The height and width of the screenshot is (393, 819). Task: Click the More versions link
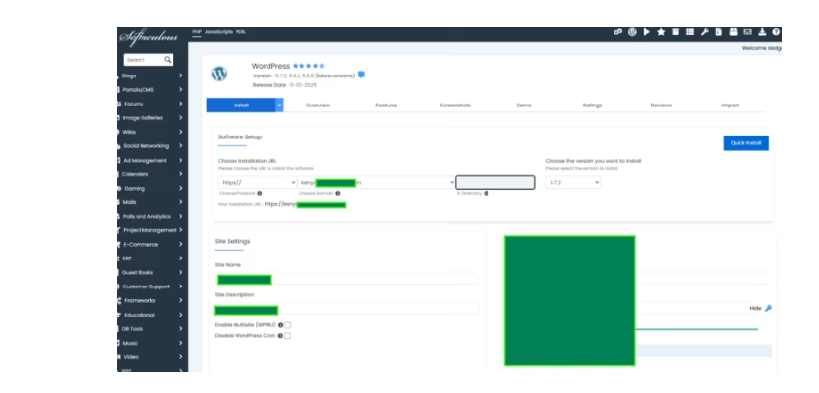[334, 76]
